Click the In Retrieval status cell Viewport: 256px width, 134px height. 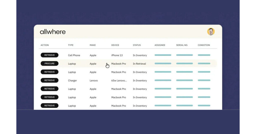pyautogui.click(x=139, y=64)
